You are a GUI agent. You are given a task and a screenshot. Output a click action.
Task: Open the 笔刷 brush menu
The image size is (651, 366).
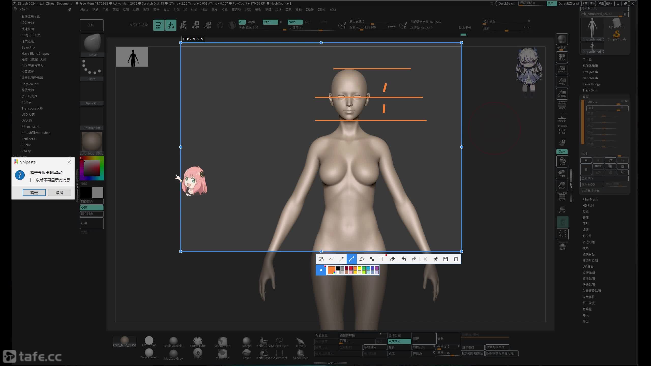click(95, 9)
